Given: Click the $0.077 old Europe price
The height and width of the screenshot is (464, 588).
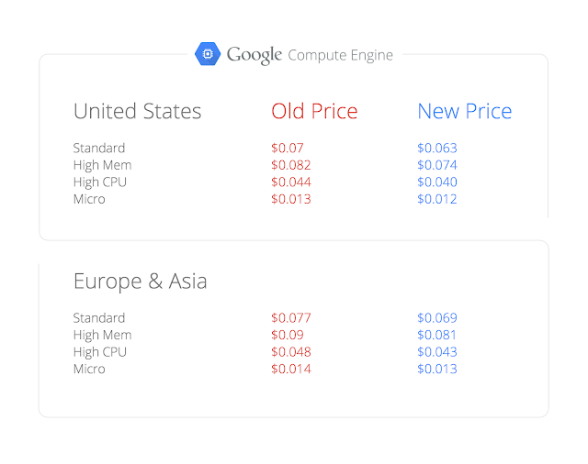Looking at the screenshot, I should [290, 318].
